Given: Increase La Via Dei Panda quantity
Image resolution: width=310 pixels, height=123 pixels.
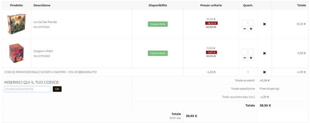Looking at the screenshot, I should point(251,29).
